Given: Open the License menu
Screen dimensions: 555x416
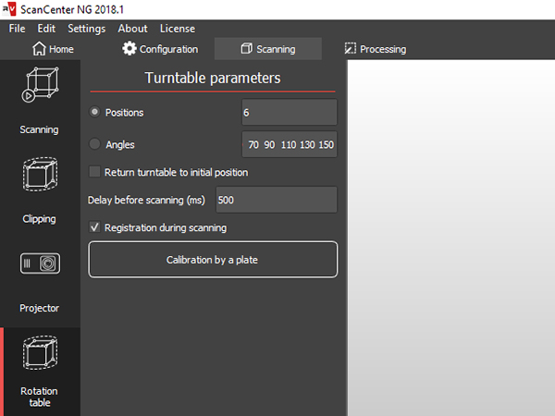Looking at the screenshot, I should [177, 29].
